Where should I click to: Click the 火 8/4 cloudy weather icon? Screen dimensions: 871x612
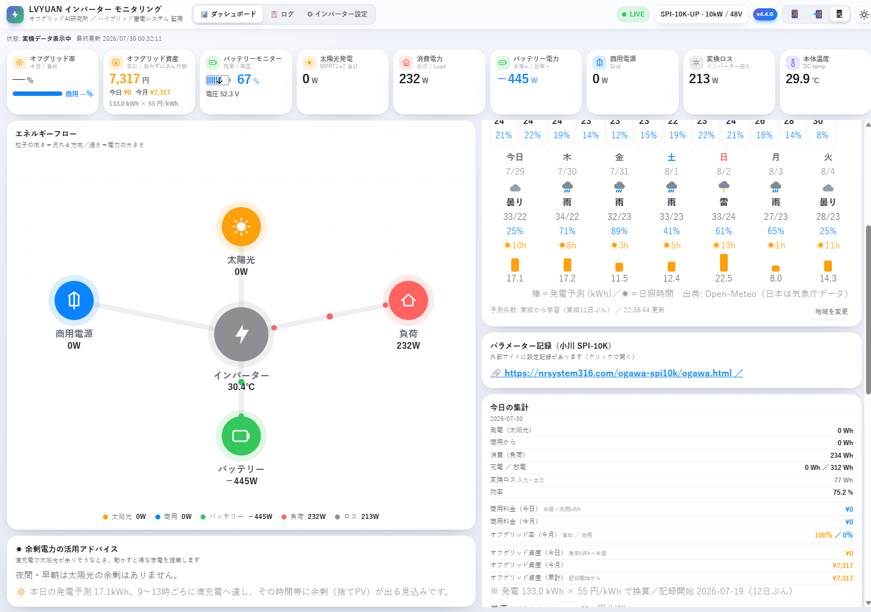tap(828, 188)
